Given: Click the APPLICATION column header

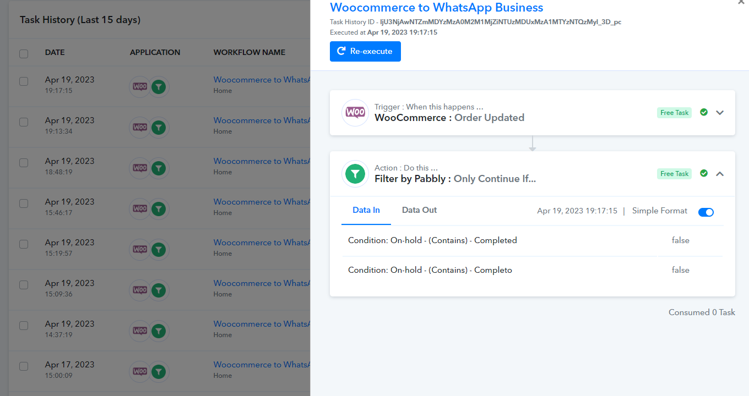Looking at the screenshot, I should point(155,53).
